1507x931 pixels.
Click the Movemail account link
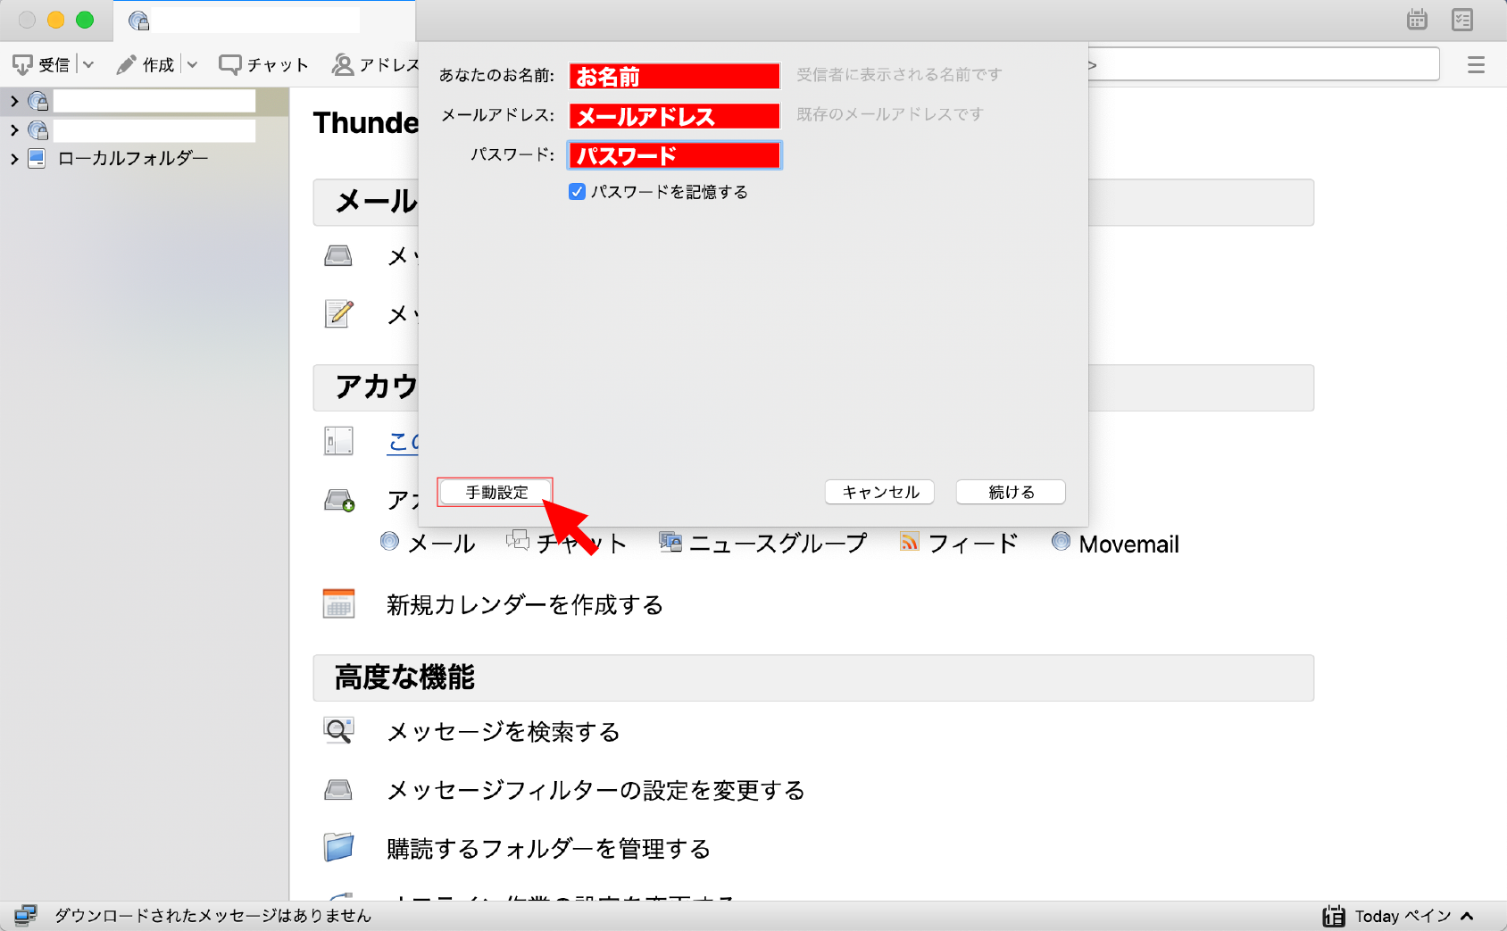(x=1128, y=544)
